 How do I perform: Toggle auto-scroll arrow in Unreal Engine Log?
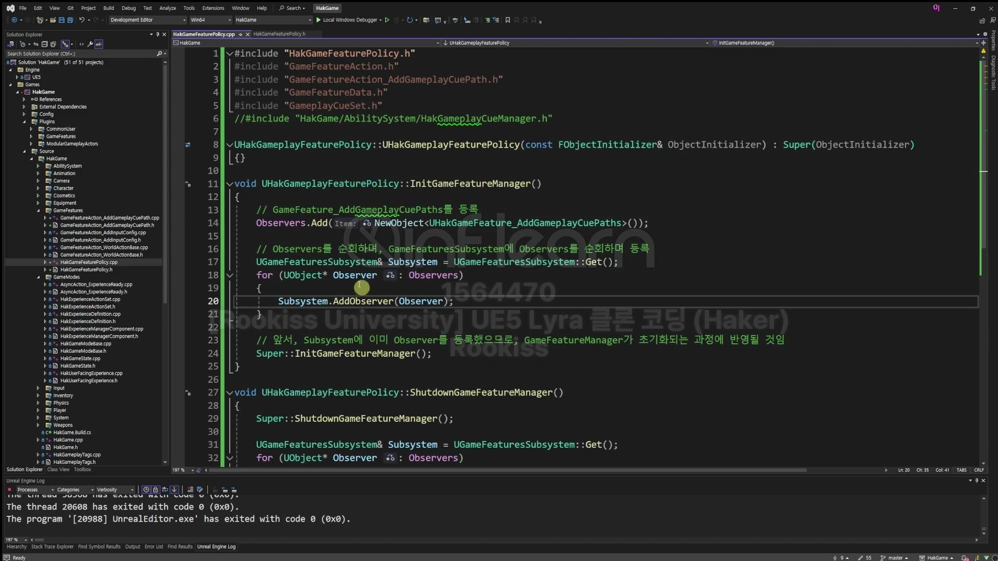pyautogui.click(x=174, y=490)
